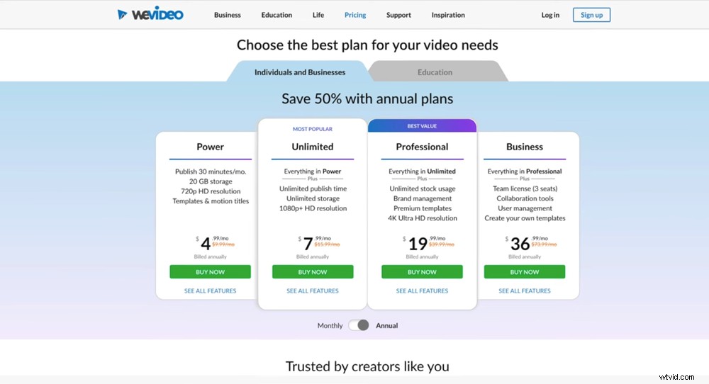Select Pricing in the top navigation
Screen dimensions: 709x384
[355, 15]
